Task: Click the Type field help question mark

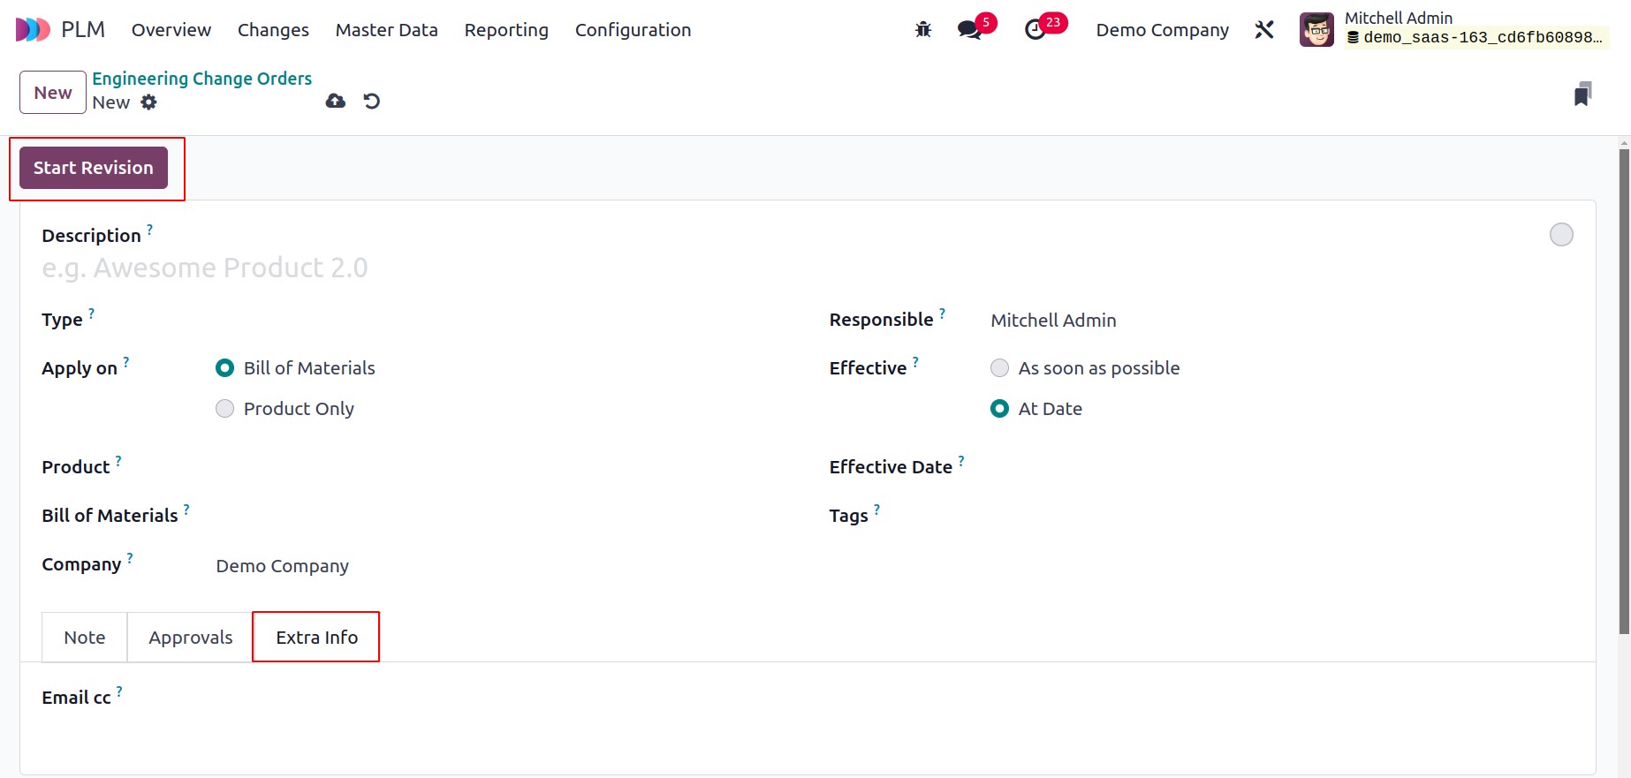Action: click(x=91, y=313)
